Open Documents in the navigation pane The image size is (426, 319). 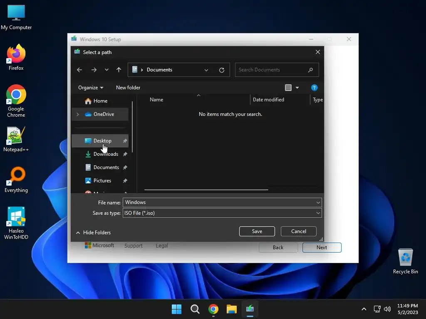pyautogui.click(x=100, y=167)
